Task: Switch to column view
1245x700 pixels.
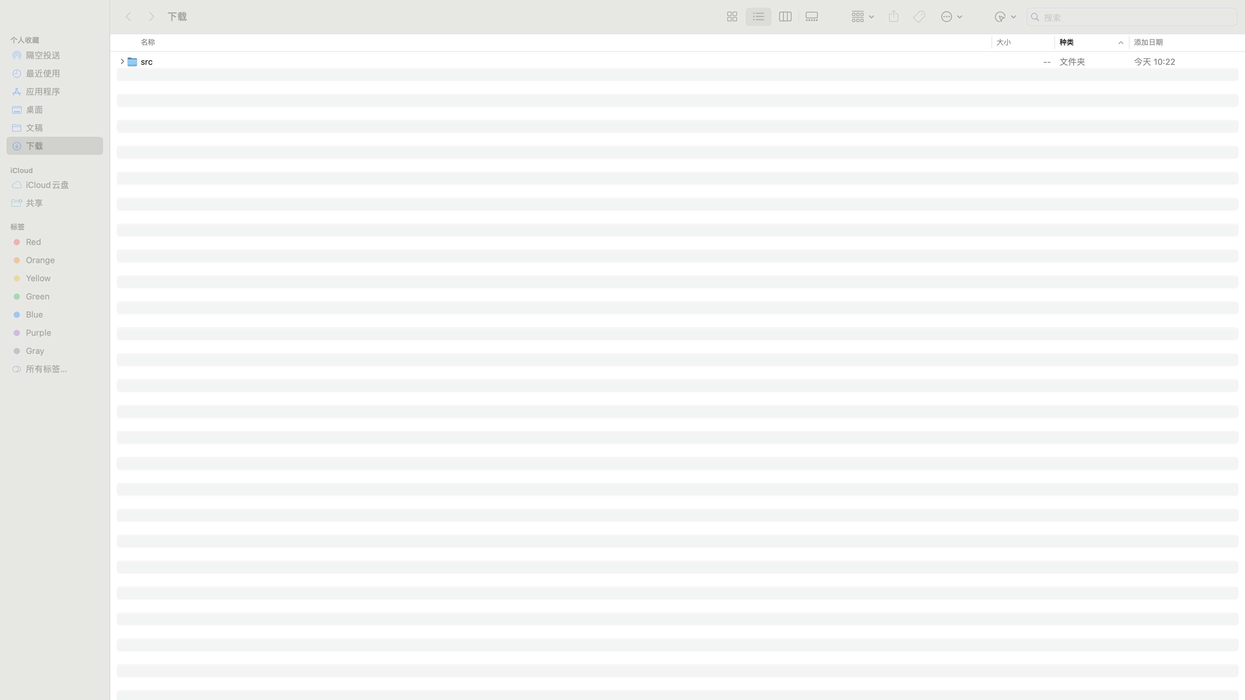Action: click(785, 17)
